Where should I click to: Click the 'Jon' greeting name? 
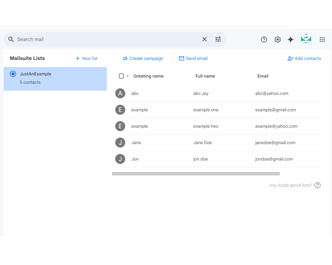(x=135, y=159)
